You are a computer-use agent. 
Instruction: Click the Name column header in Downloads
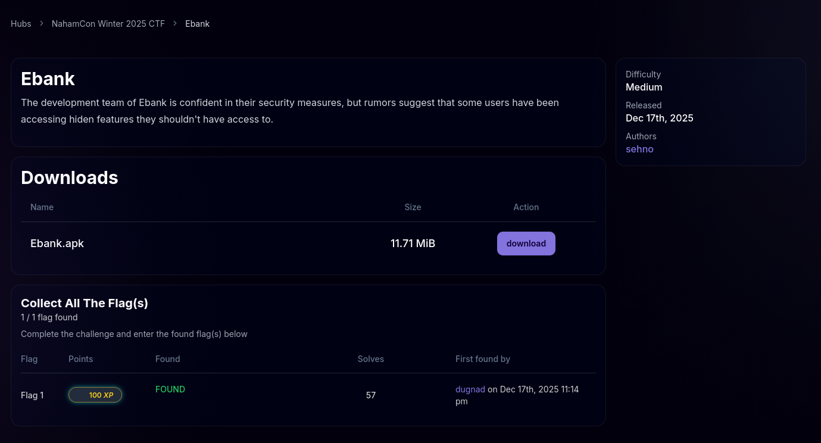(x=42, y=207)
